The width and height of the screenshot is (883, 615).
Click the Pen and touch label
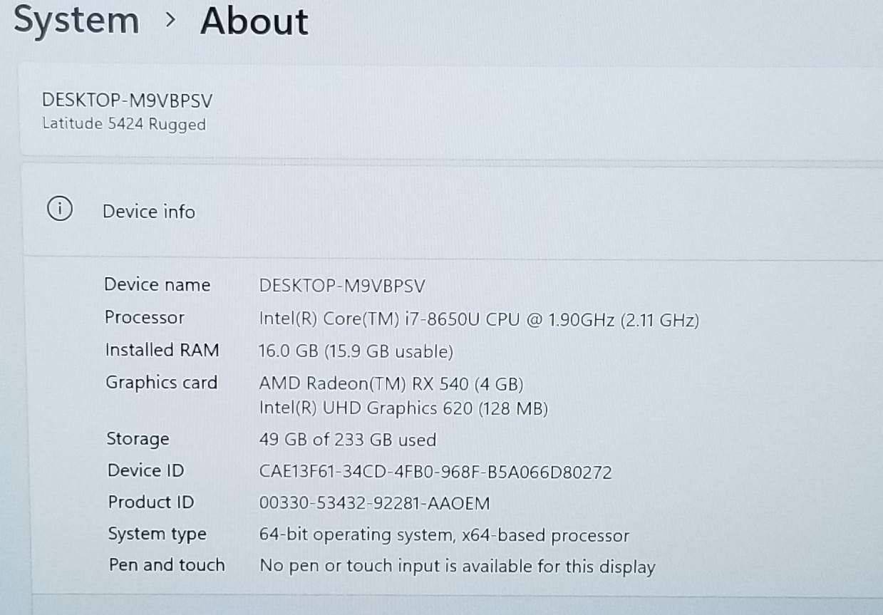pos(167,564)
